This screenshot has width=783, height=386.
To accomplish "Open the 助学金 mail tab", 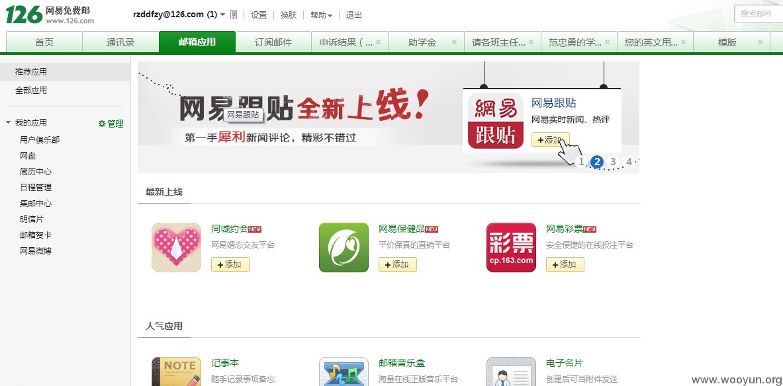I will pyautogui.click(x=422, y=42).
